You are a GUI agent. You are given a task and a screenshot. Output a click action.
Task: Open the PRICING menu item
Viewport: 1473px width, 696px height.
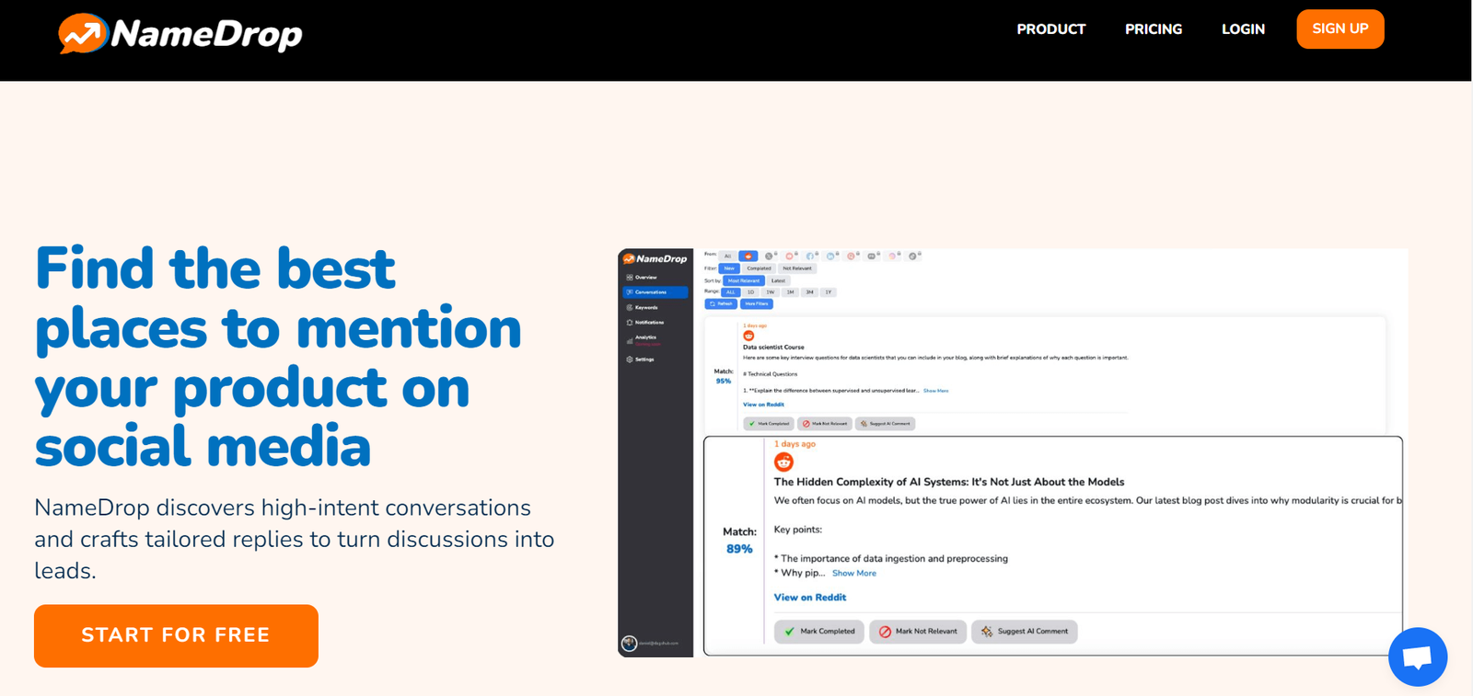pyautogui.click(x=1154, y=29)
